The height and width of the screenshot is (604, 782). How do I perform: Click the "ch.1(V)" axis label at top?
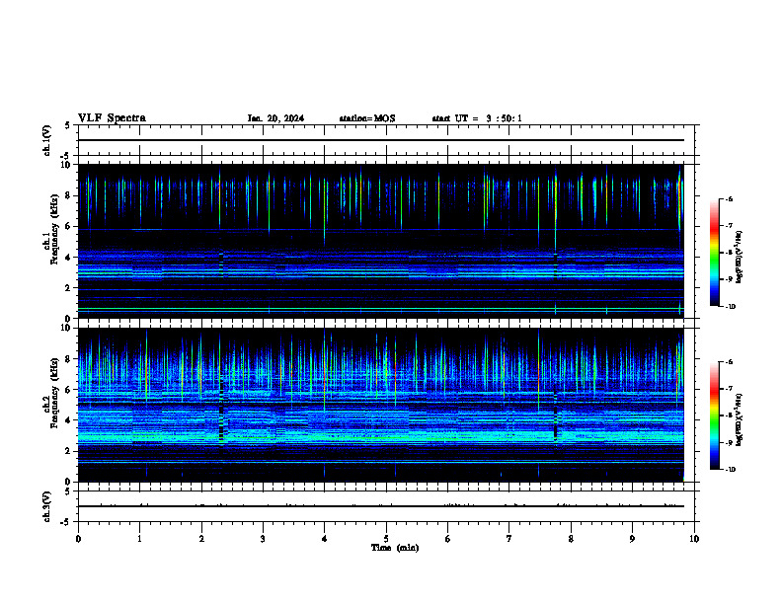point(47,140)
